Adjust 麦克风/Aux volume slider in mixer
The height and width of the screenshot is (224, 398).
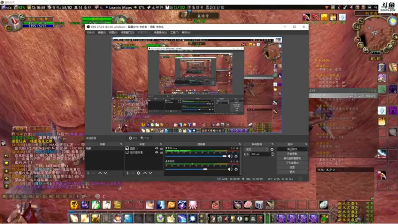pyautogui.click(x=196, y=156)
